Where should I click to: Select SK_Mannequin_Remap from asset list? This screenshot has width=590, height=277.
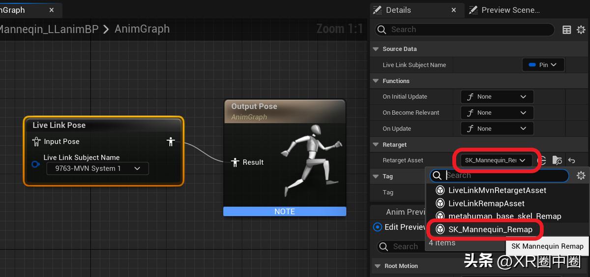490,229
